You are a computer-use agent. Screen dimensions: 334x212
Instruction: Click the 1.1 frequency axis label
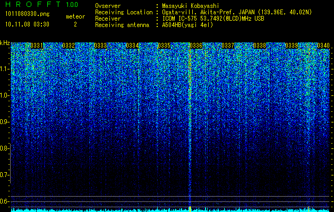[4, 69]
